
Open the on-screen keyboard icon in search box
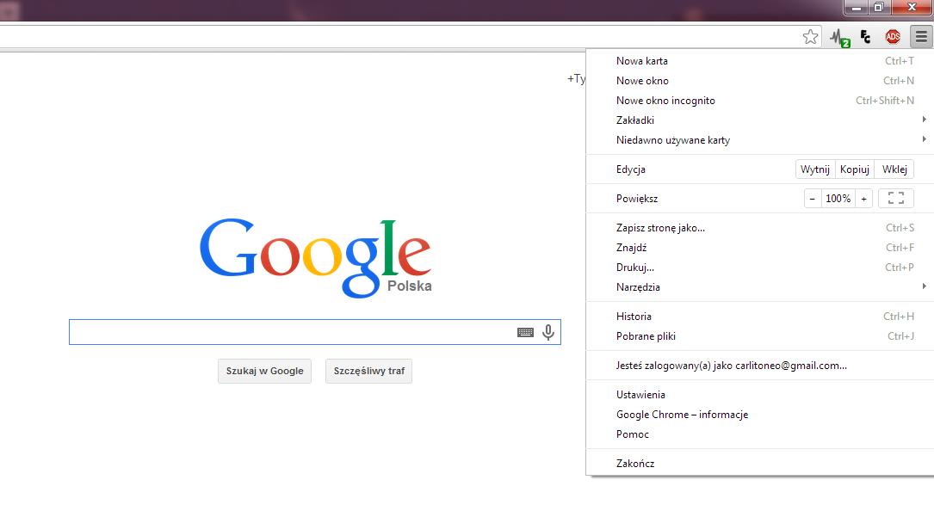point(525,332)
